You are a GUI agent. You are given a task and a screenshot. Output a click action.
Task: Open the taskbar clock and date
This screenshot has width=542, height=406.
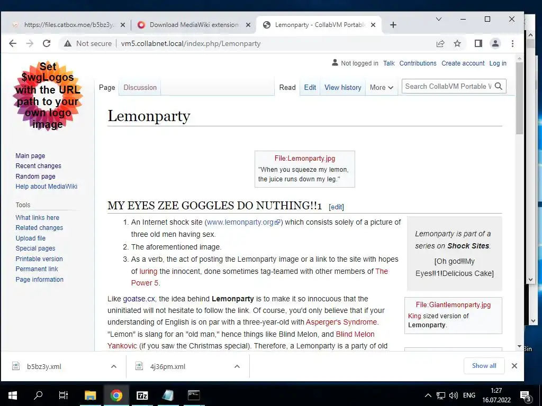tap(496, 395)
